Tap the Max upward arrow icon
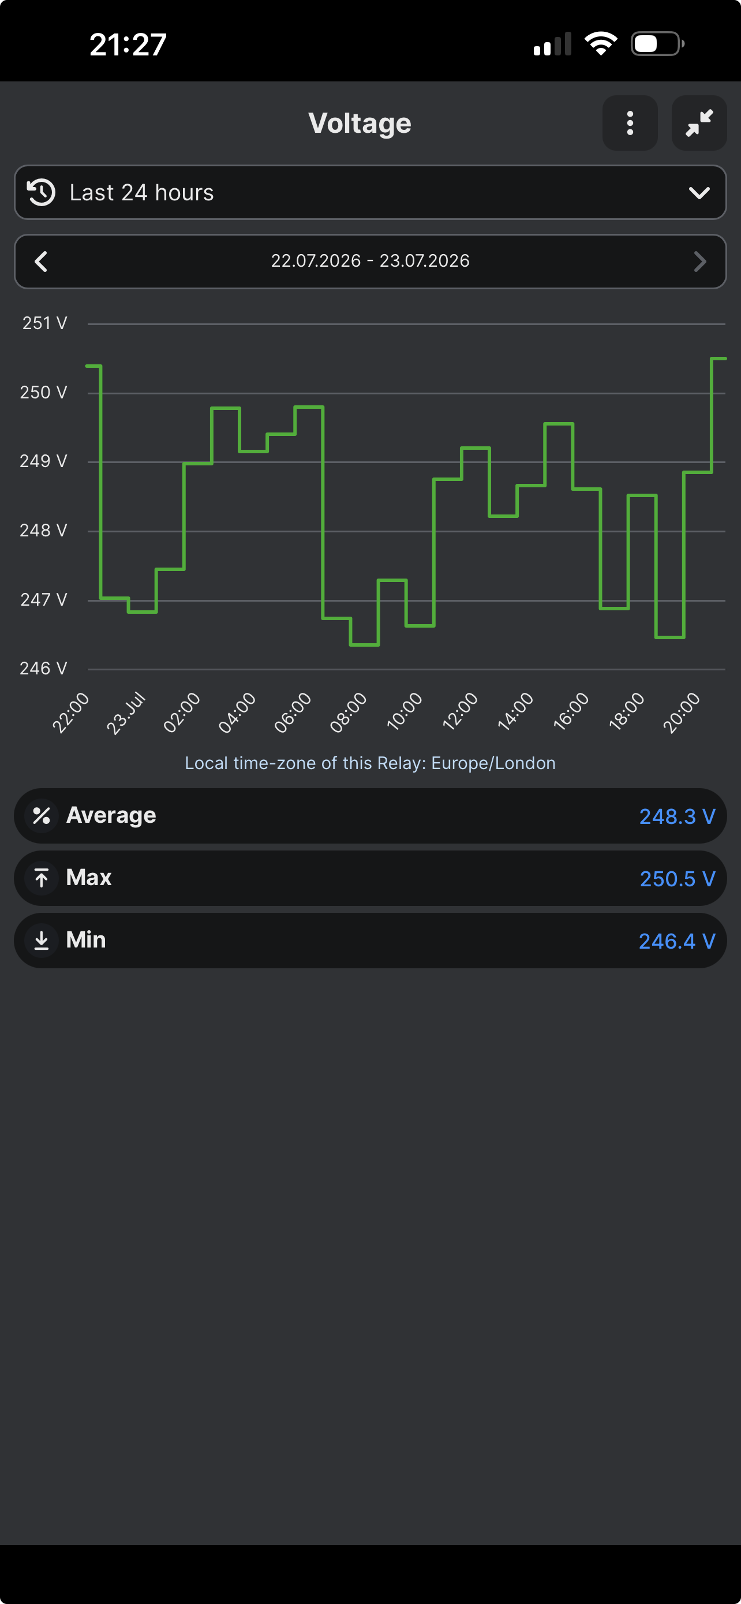Image resolution: width=741 pixels, height=1604 pixels. pos(42,877)
